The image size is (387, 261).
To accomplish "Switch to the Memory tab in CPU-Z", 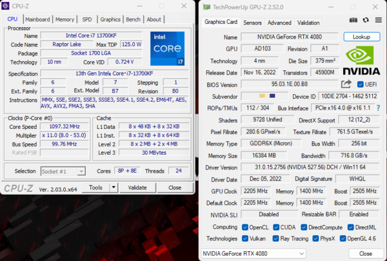I will point(64,19).
